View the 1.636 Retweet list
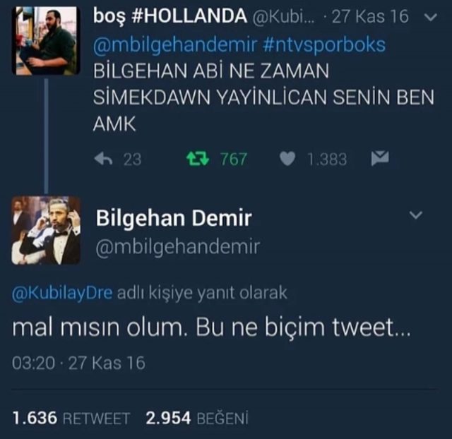Viewport: 452px width, 439px height. point(71,418)
